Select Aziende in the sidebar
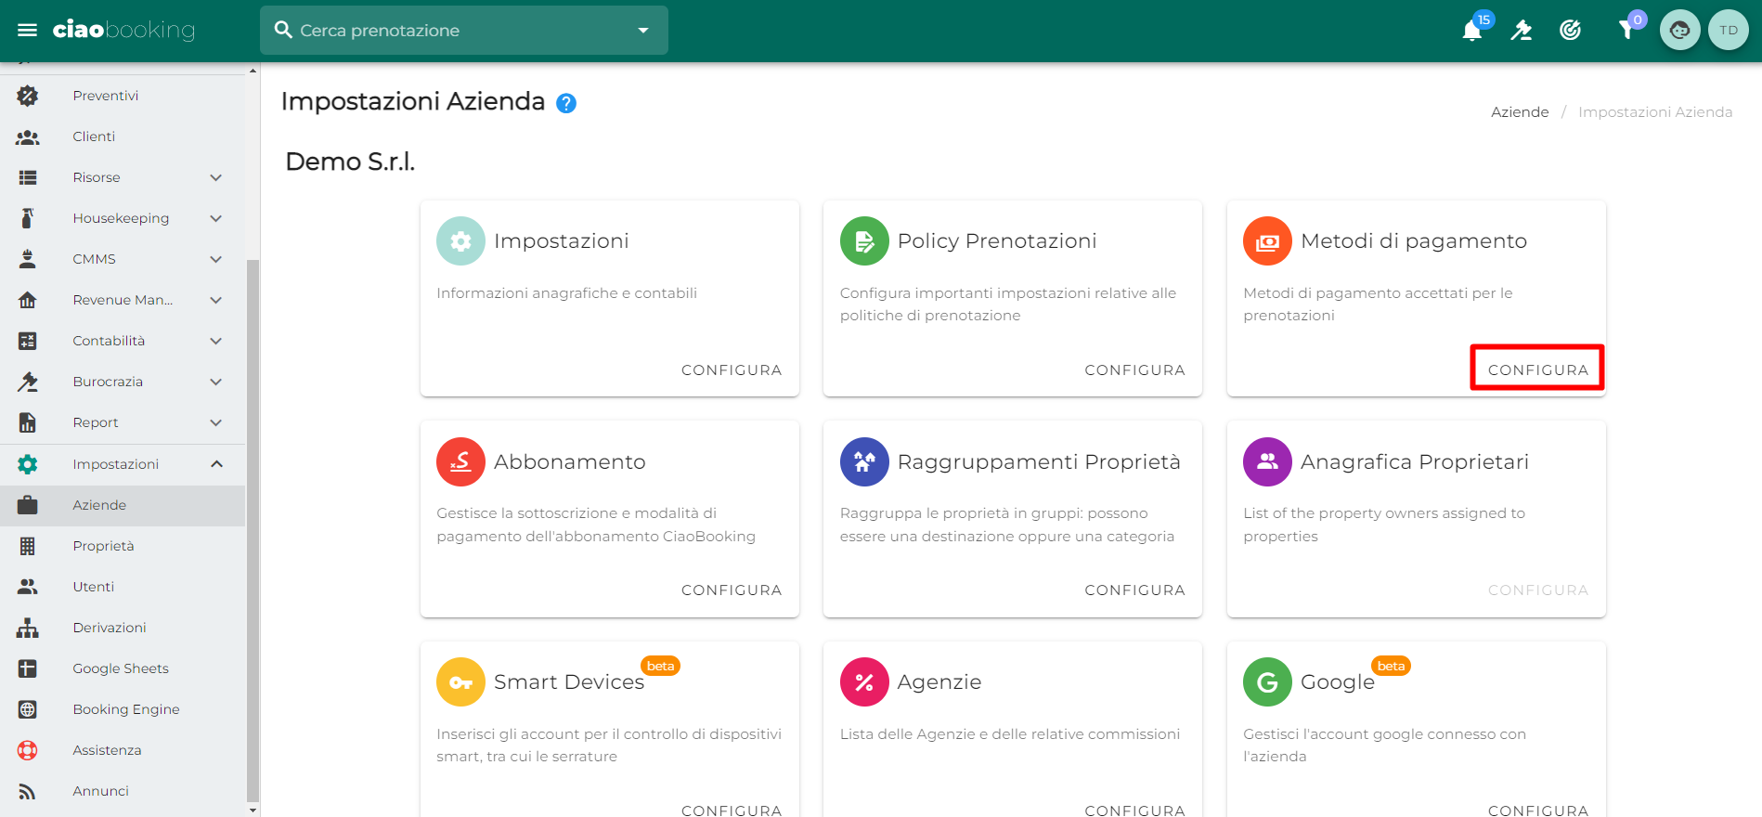Image resolution: width=1762 pixels, height=817 pixels. click(123, 505)
